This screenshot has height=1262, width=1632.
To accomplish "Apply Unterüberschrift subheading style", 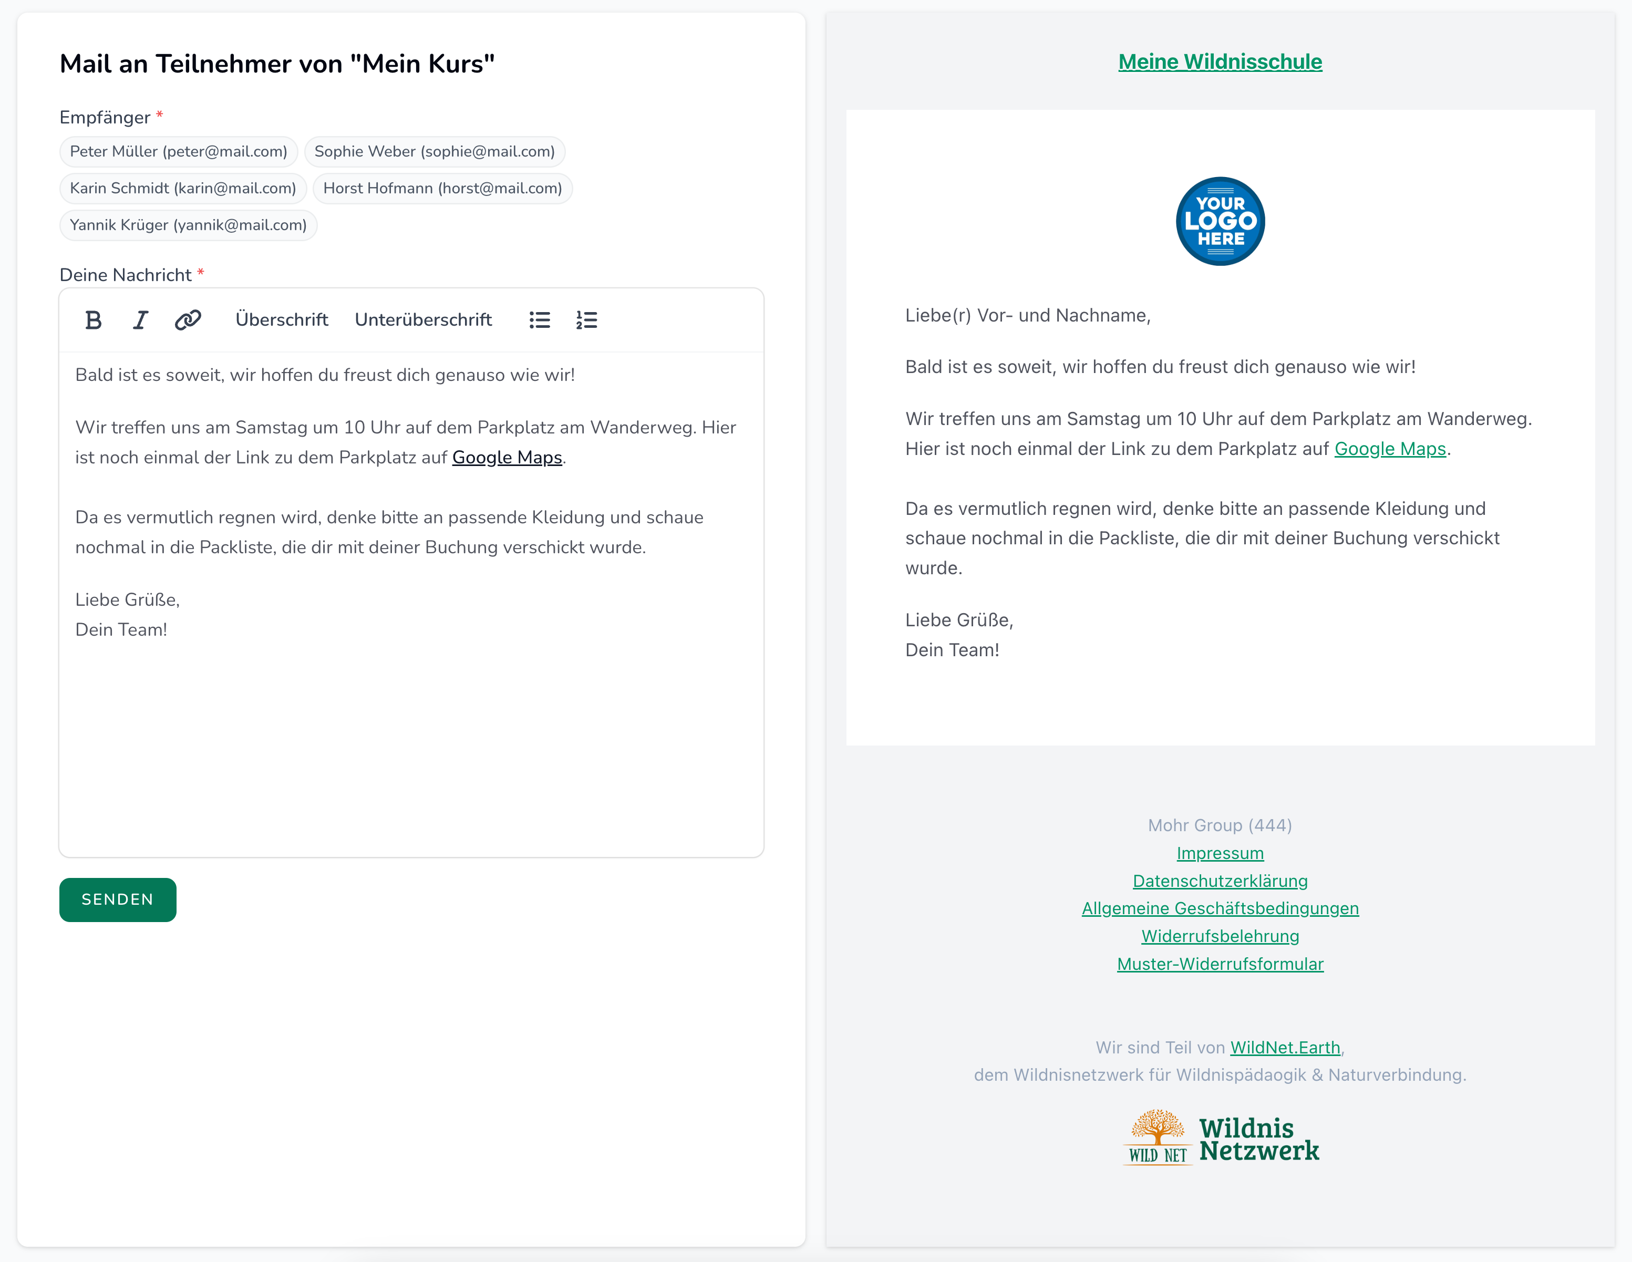I will 422,319.
